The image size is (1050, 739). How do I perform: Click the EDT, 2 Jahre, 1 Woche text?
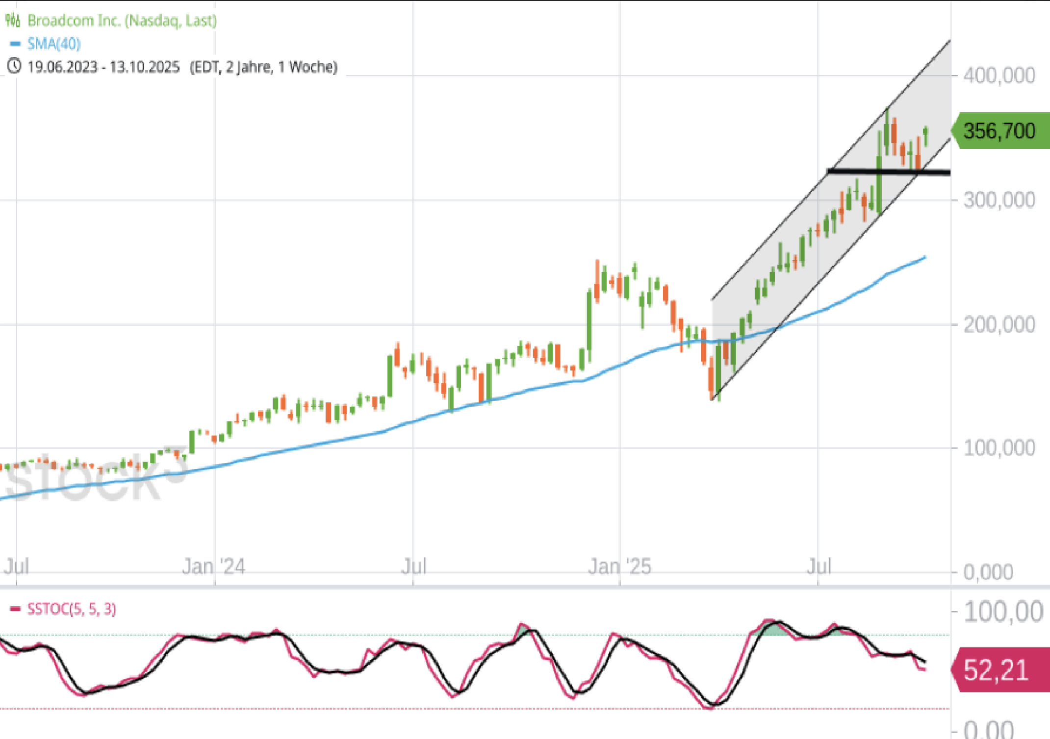pyautogui.click(x=263, y=67)
